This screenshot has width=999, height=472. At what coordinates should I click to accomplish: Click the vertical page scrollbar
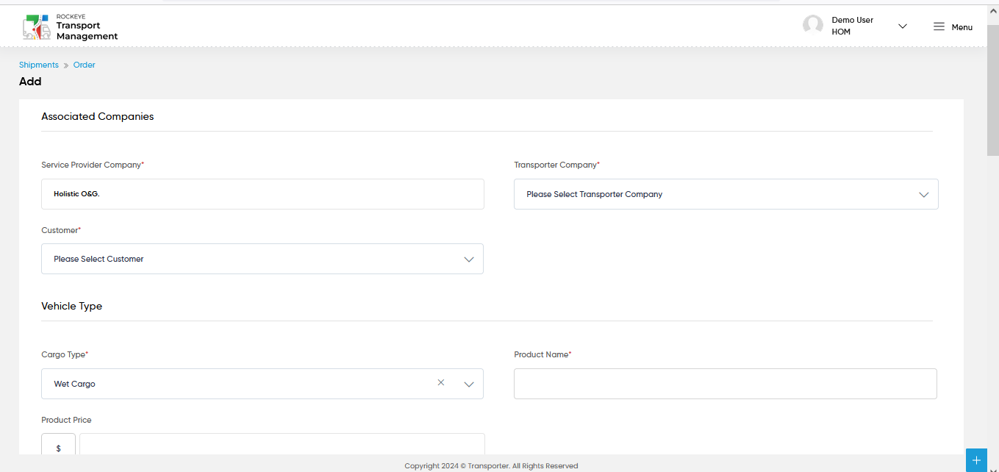pos(992,103)
